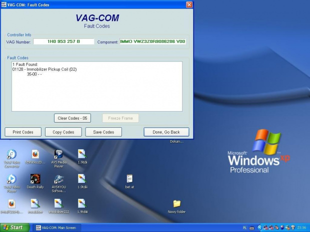310x232 pixels.
Task: Expand hidden tray icons chevron
Action: coord(260,228)
